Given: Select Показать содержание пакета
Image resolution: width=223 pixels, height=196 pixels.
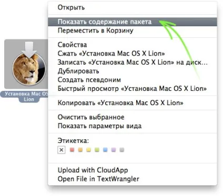Looking at the screenshot, I should 133,22.
